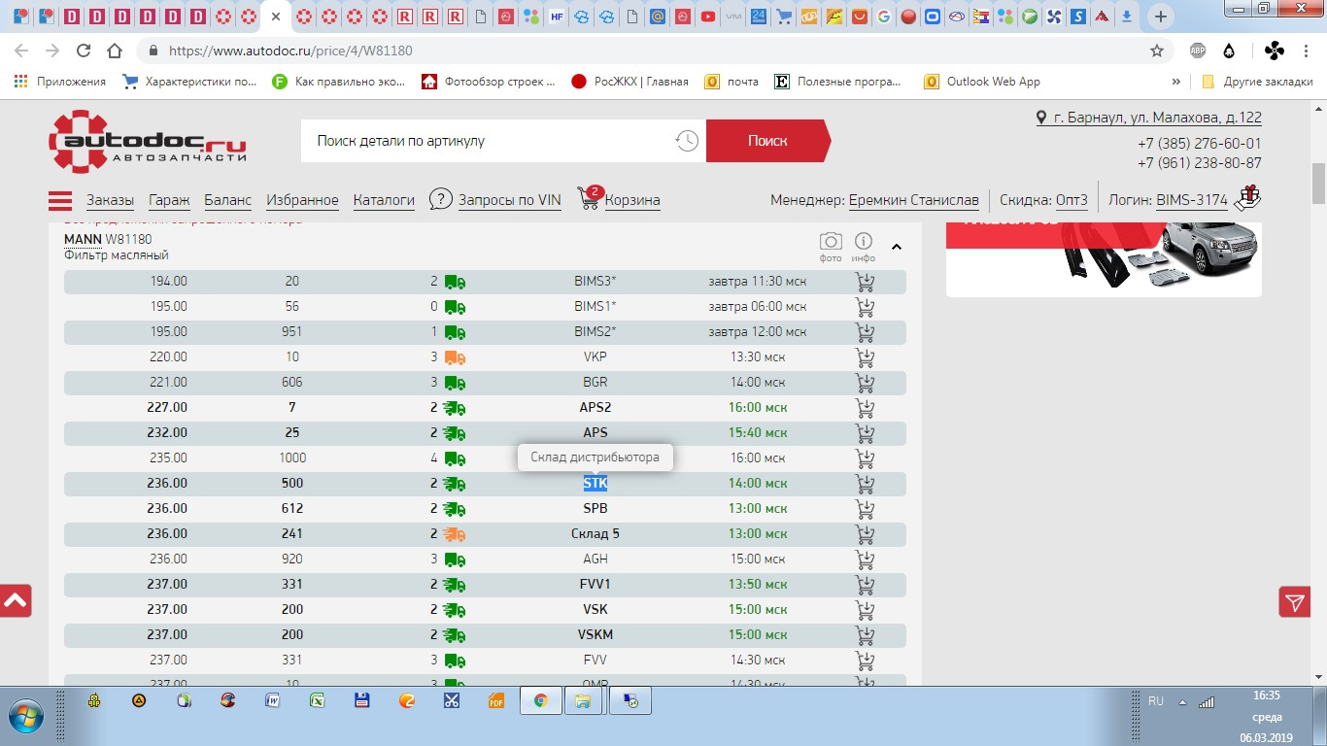The height and width of the screenshot is (746, 1327).
Task: Add the VSKM offer to cart
Action: 865,635
